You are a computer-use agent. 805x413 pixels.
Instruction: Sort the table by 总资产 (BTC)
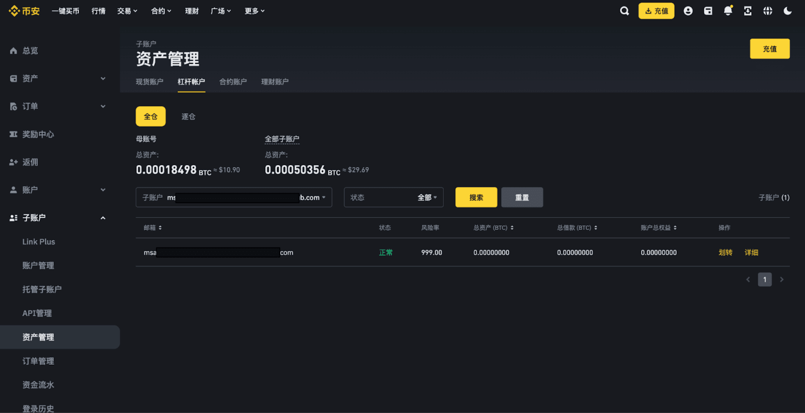click(x=494, y=228)
